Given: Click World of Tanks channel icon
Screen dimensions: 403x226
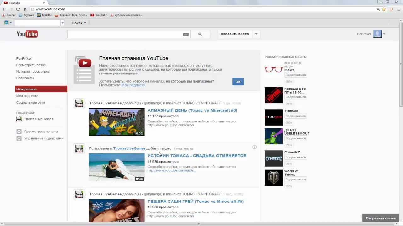Looking at the screenshot, I should click(274, 178).
